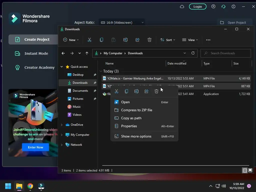The width and height of the screenshot is (256, 192).
Task: Click the Copy icon in Explorer toolbar
Action: tap(101, 40)
